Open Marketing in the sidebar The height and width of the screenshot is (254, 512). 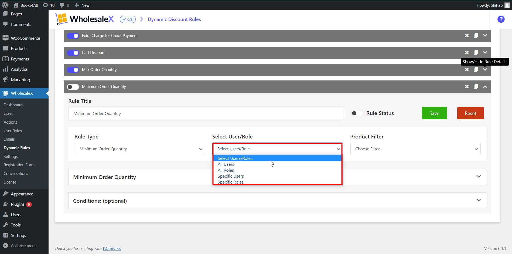pos(24,80)
